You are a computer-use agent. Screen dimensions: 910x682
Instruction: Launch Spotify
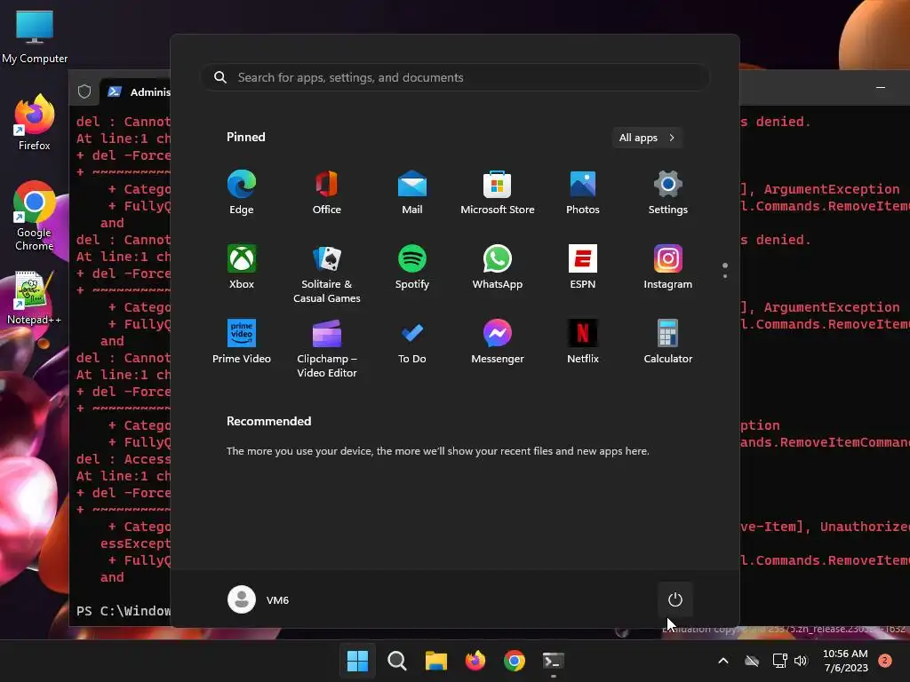[x=412, y=267]
